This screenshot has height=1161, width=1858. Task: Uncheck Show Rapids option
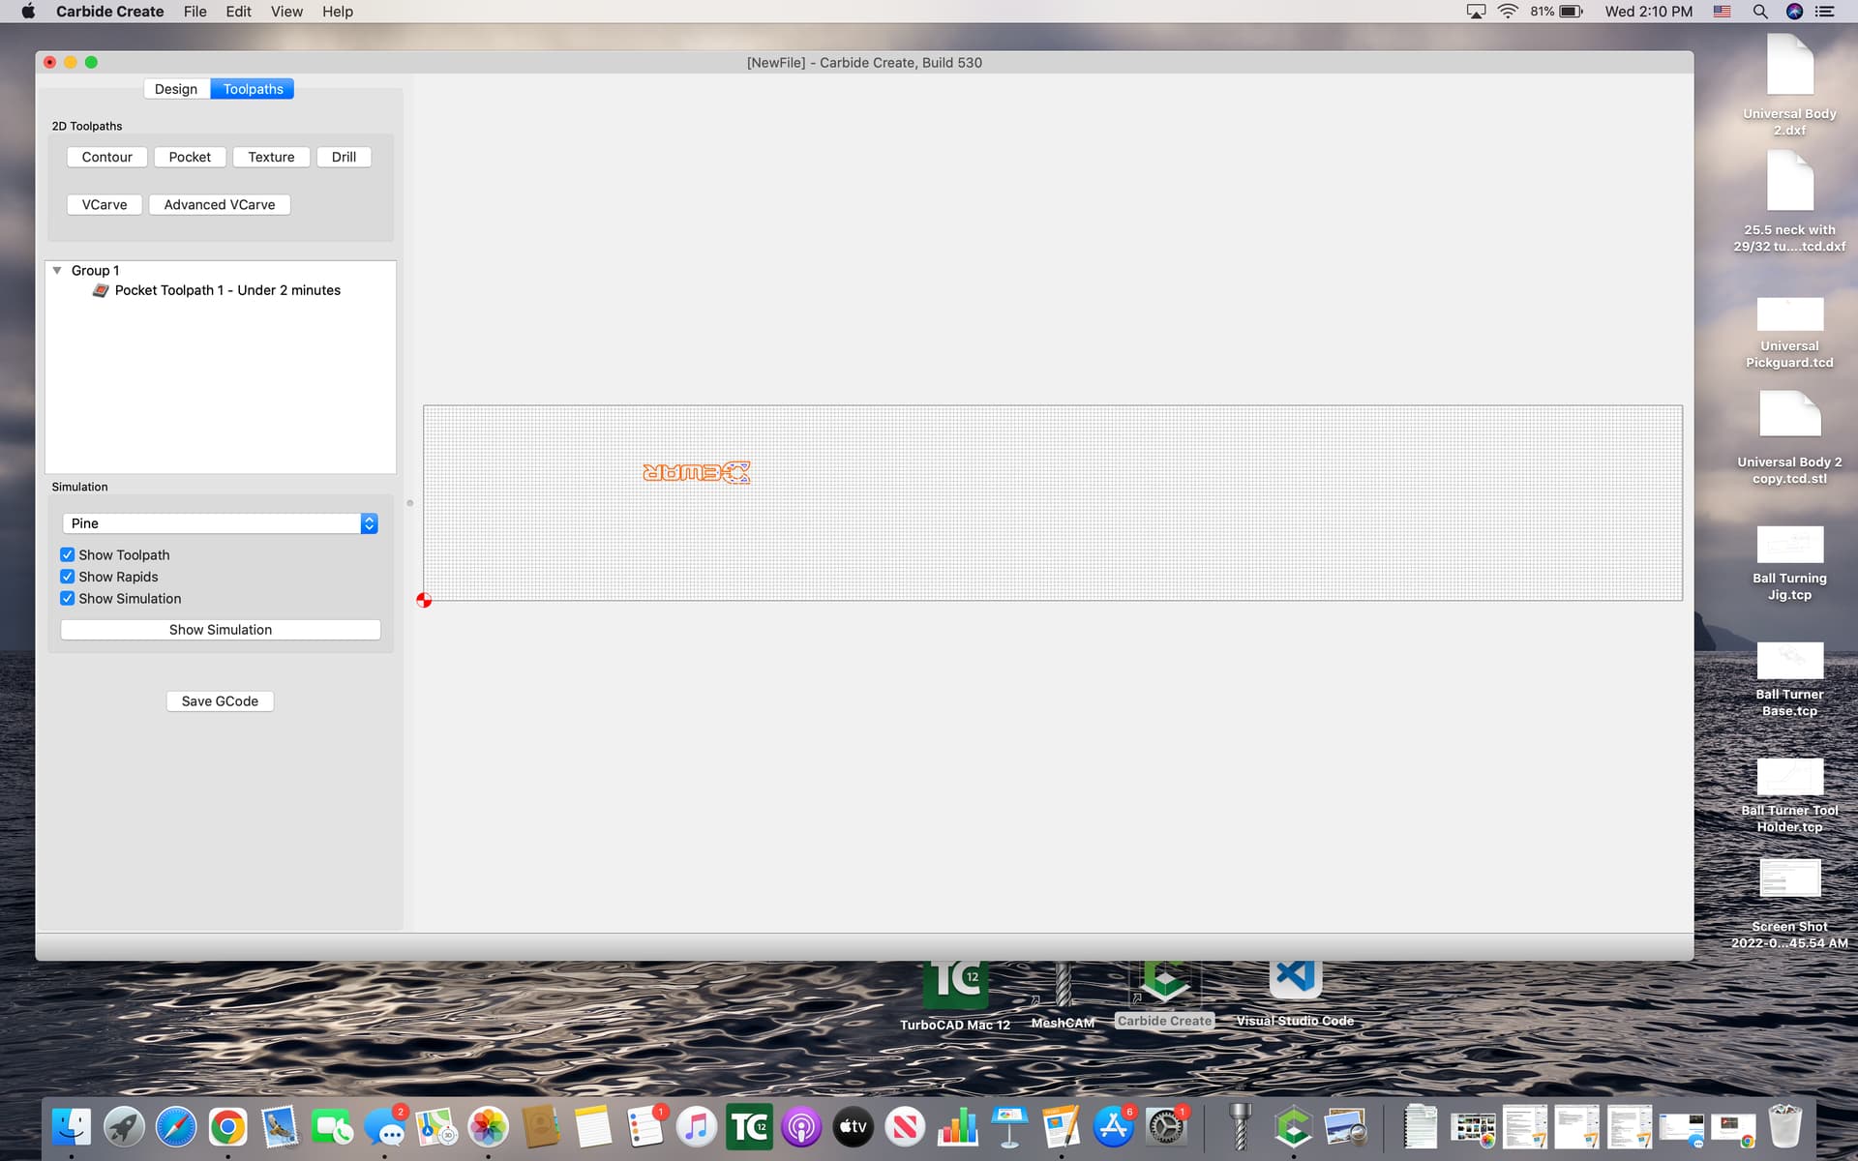coord(68,577)
